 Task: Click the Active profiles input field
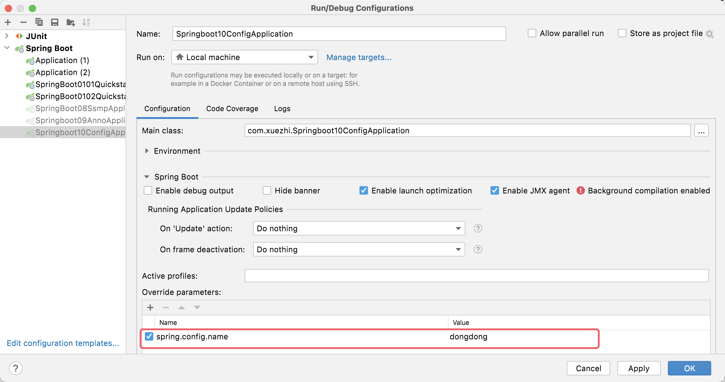(x=476, y=276)
